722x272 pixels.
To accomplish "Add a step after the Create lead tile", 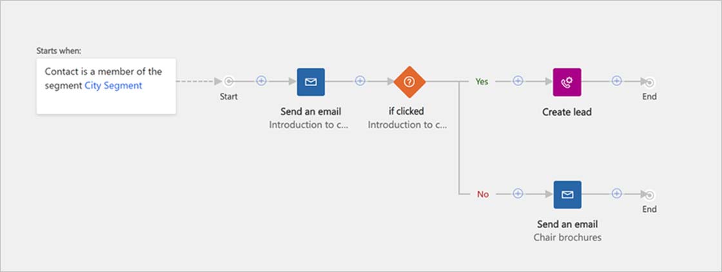I will click(616, 81).
